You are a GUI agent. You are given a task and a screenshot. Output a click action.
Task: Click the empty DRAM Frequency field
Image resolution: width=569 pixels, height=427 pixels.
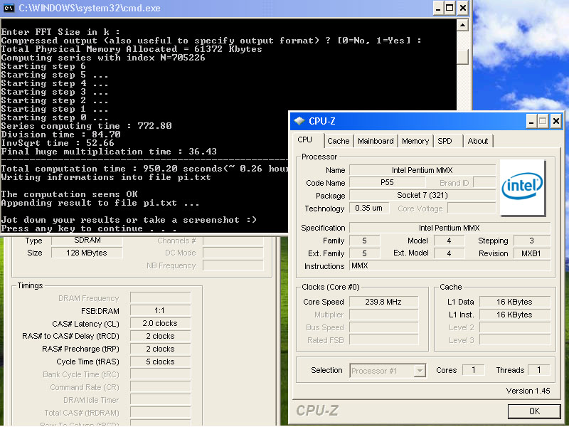pyautogui.click(x=161, y=298)
